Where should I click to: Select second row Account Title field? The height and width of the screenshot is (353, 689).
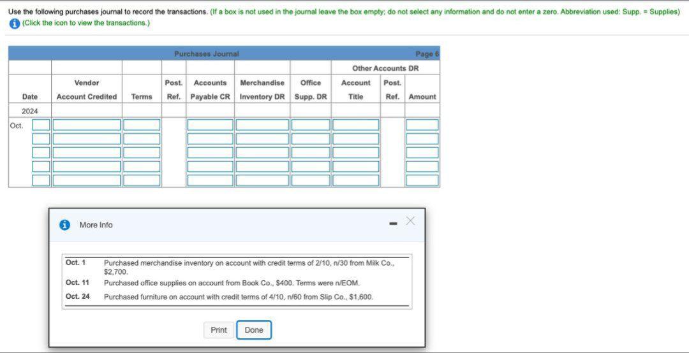pos(355,139)
